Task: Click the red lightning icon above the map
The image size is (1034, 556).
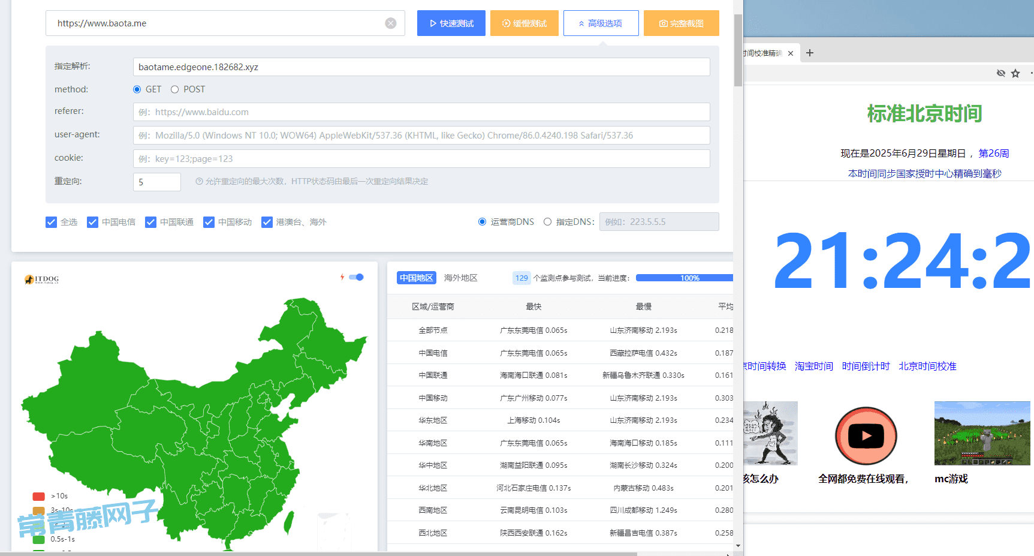Action: [342, 277]
